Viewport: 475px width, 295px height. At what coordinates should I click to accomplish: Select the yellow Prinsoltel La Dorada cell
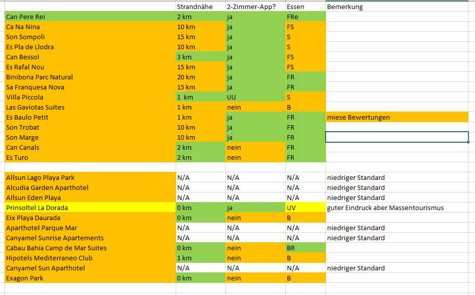pyautogui.click(x=90, y=208)
